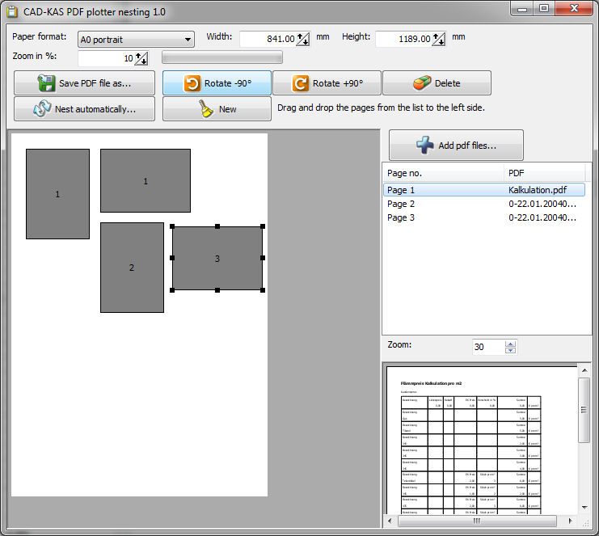
Task: Click the Rotate +90° arrow icon
Action: coord(300,83)
